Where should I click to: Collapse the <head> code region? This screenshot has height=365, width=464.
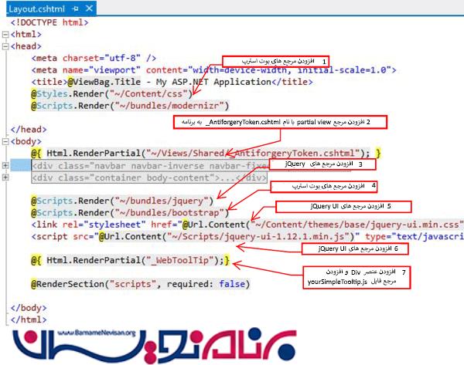tap(5, 46)
